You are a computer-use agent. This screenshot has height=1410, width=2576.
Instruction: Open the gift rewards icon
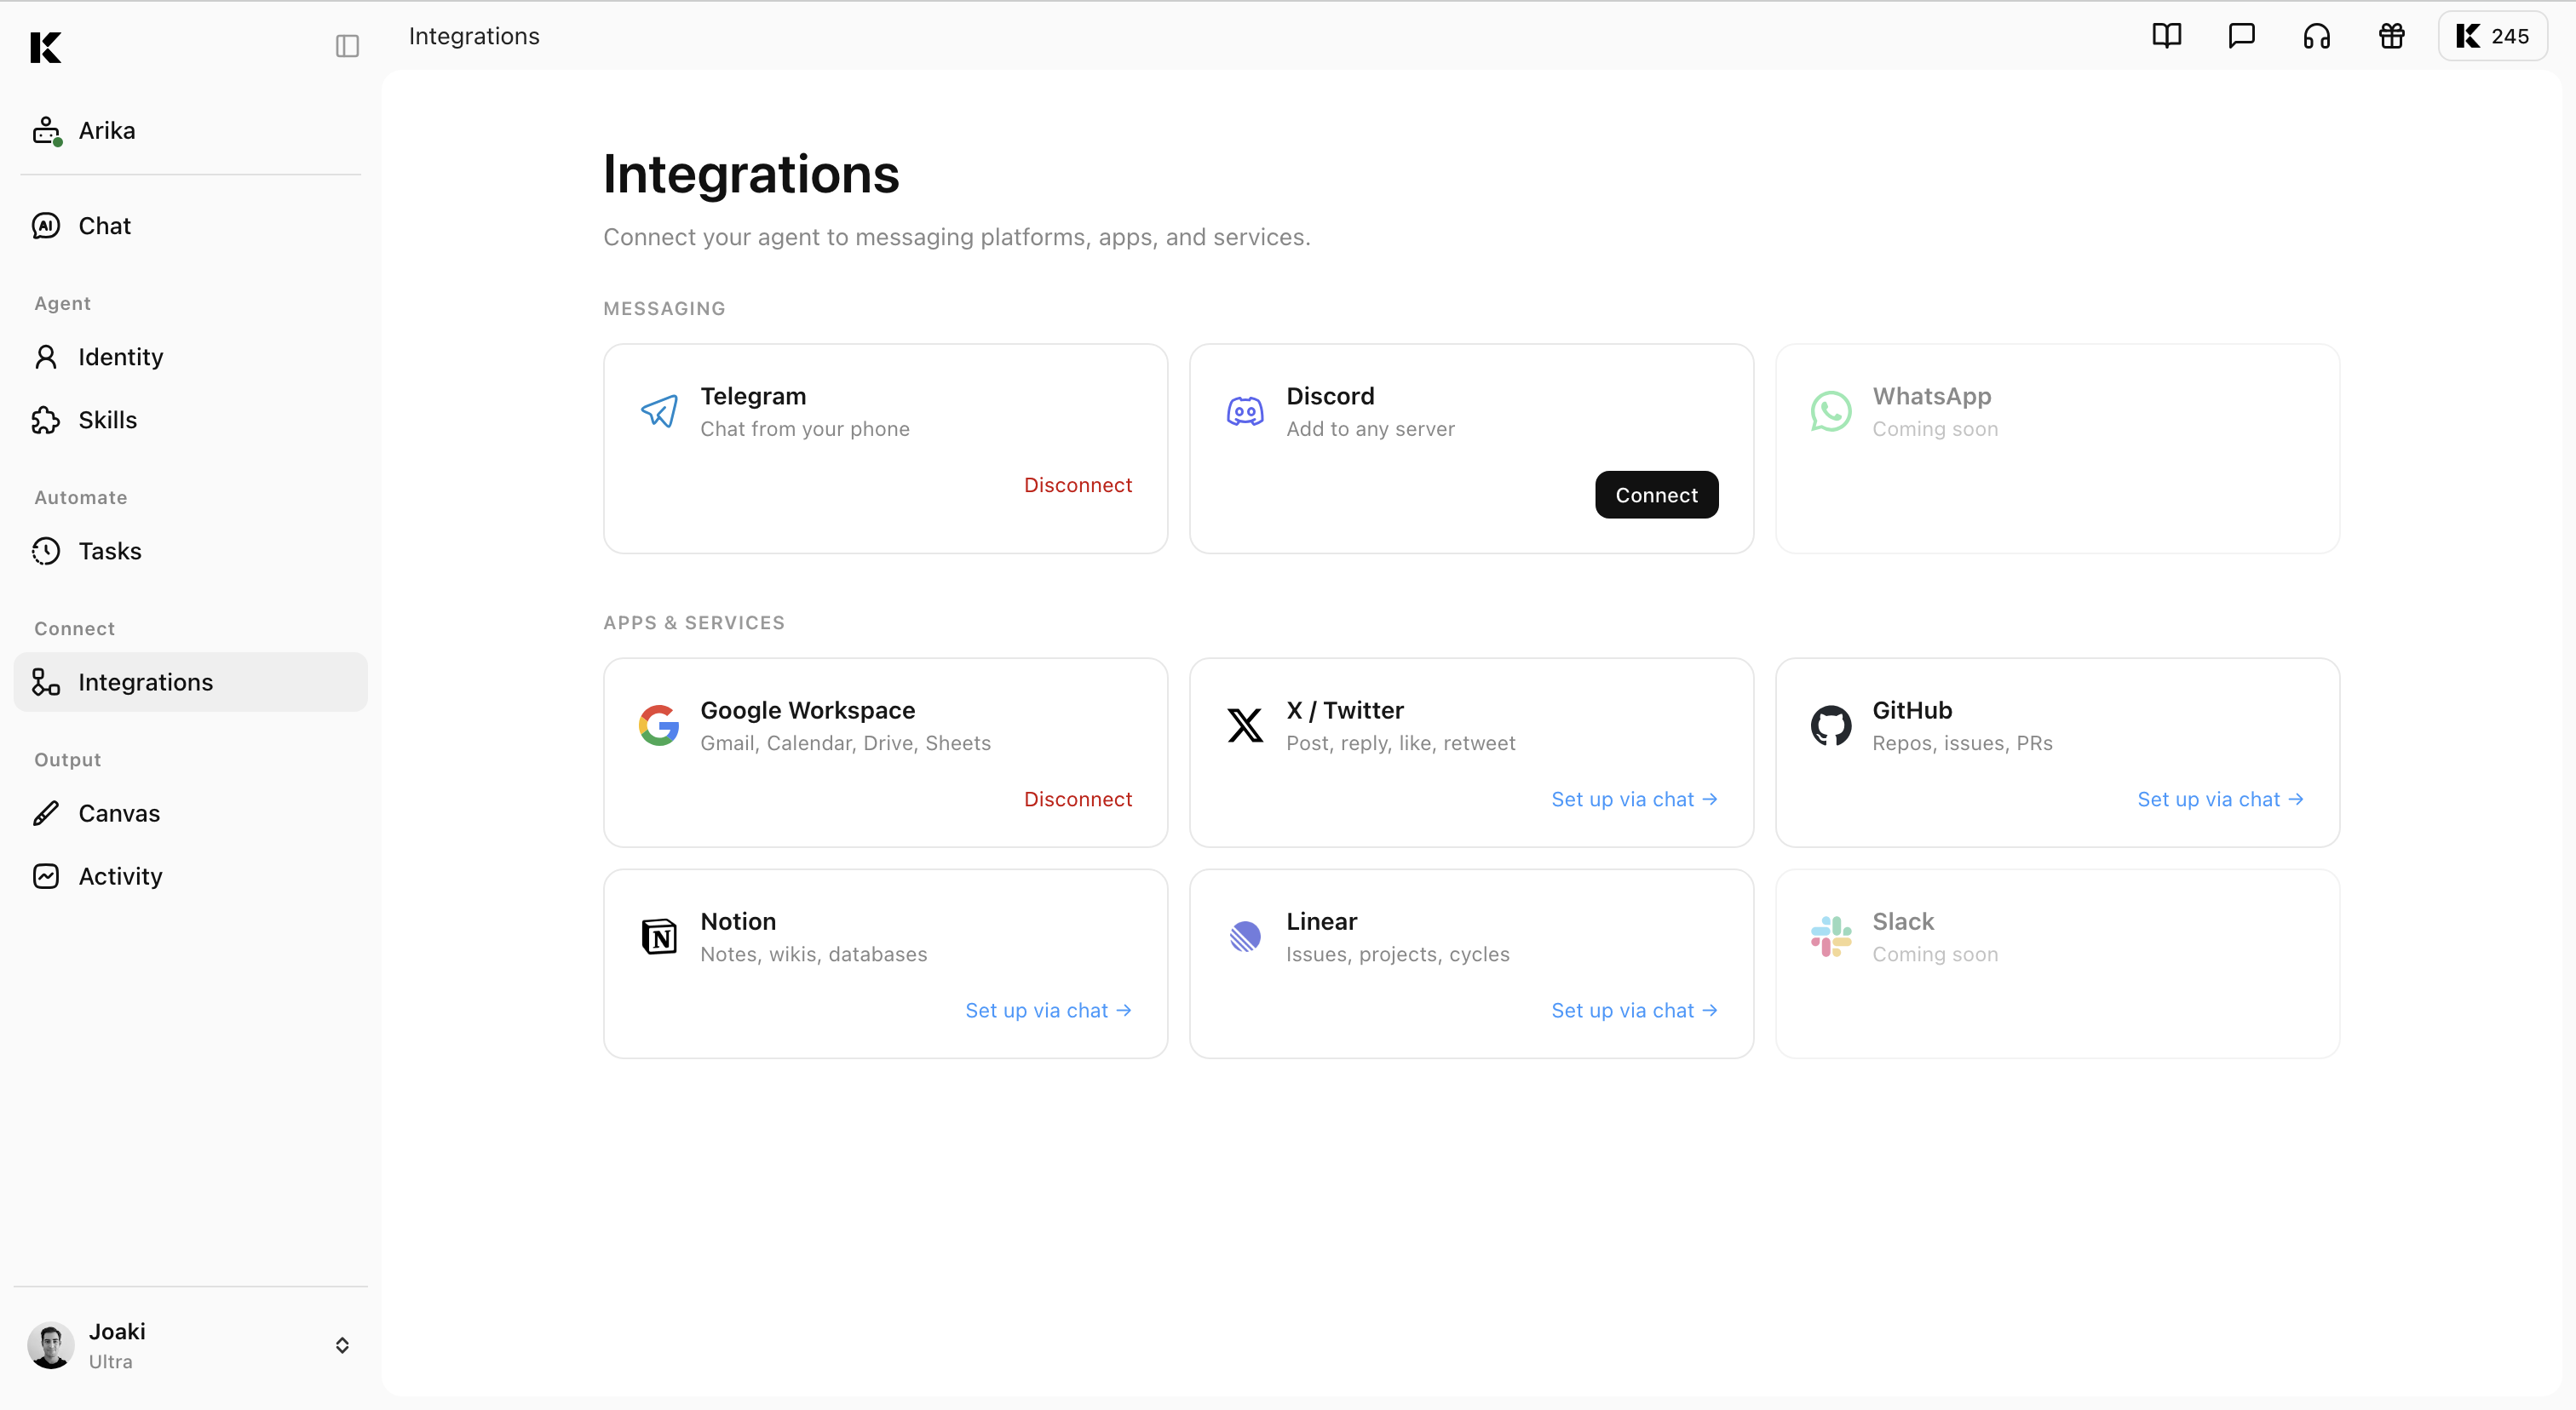click(x=2391, y=36)
